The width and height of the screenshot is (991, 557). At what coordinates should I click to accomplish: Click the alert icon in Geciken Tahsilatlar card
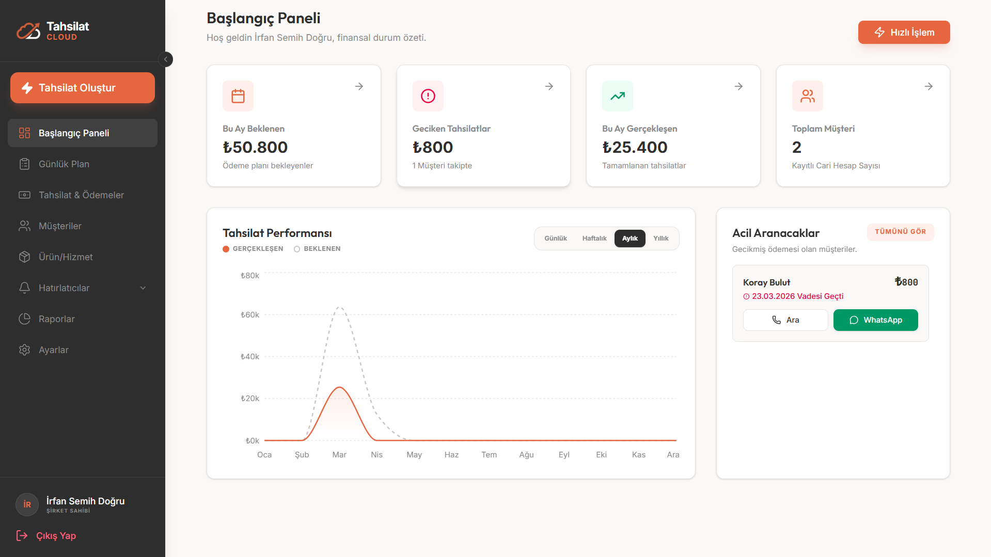[428, 96]
